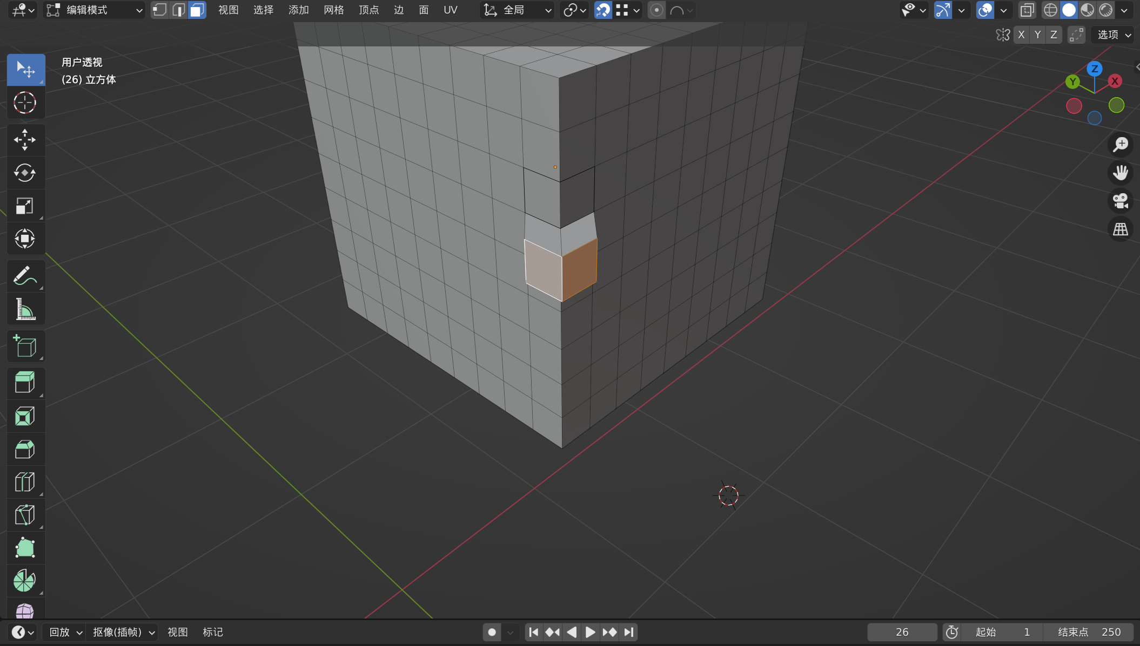Choose the Scale tool

[x=25, y=206]
